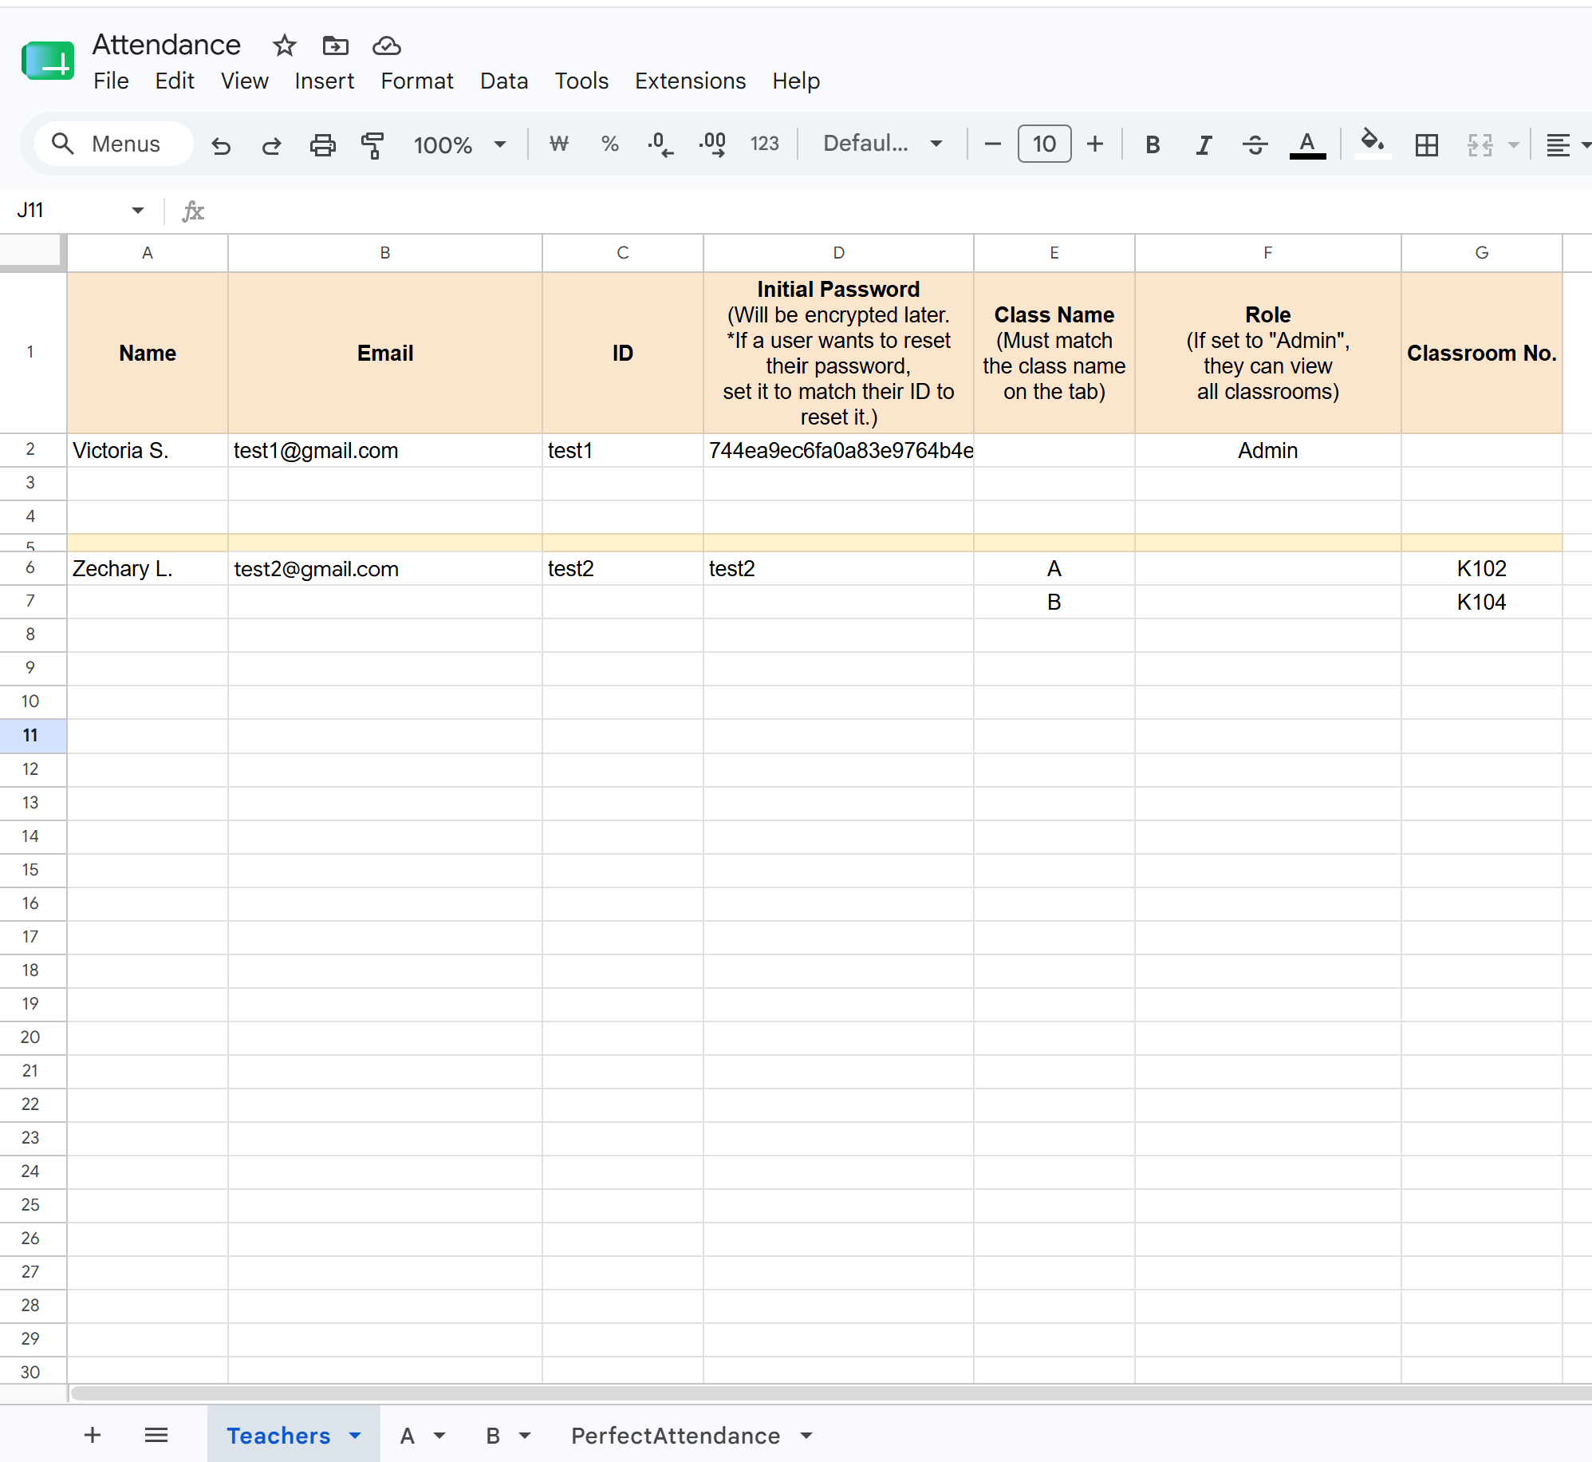
Task: Open the Insert menu
Action: coord(325,81)
